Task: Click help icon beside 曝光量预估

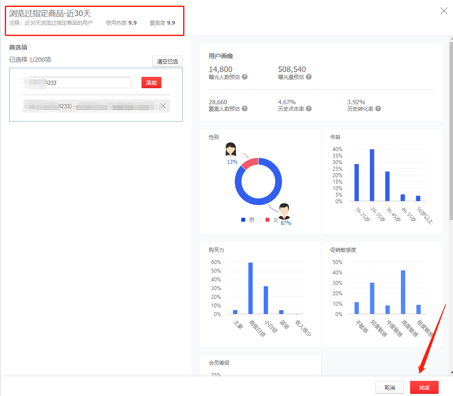Action: pos(309,77)
